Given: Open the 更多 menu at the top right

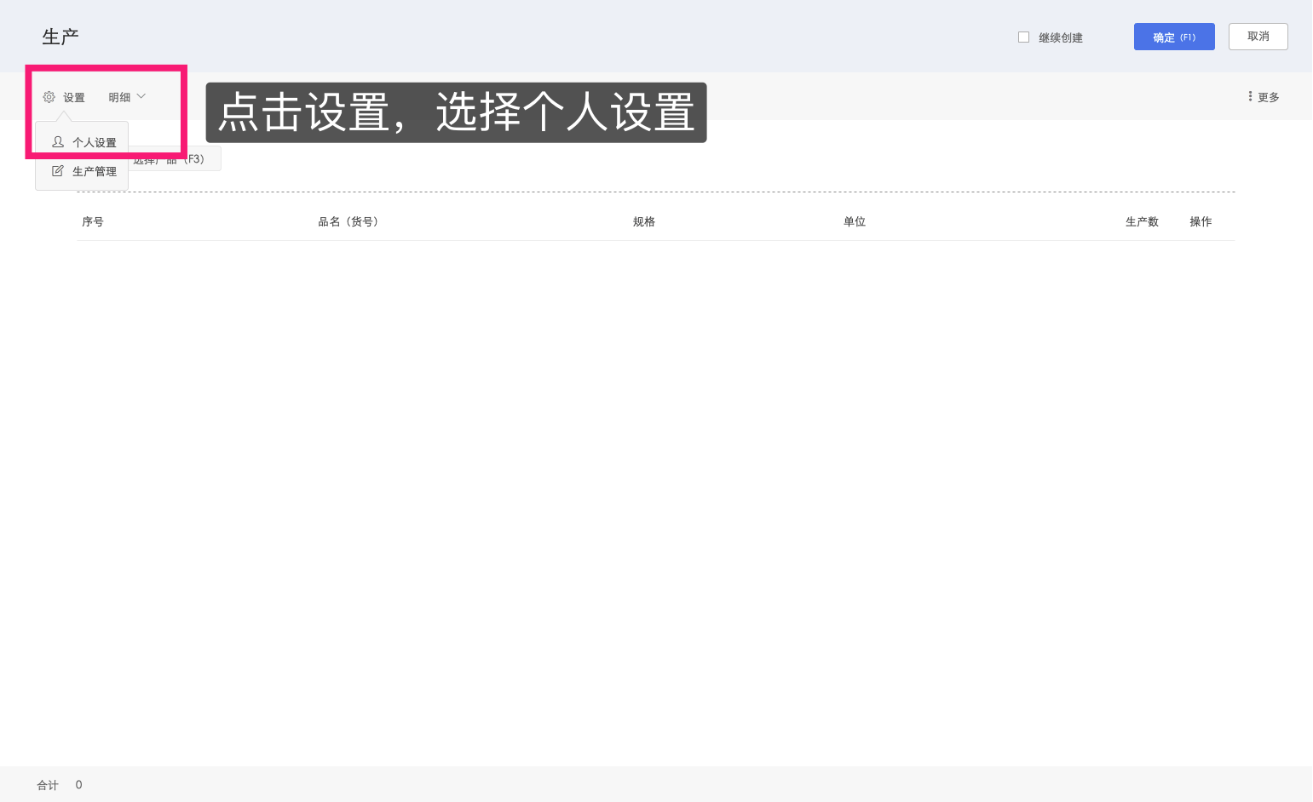Looking at the screenshot, I should point(1267,96).
